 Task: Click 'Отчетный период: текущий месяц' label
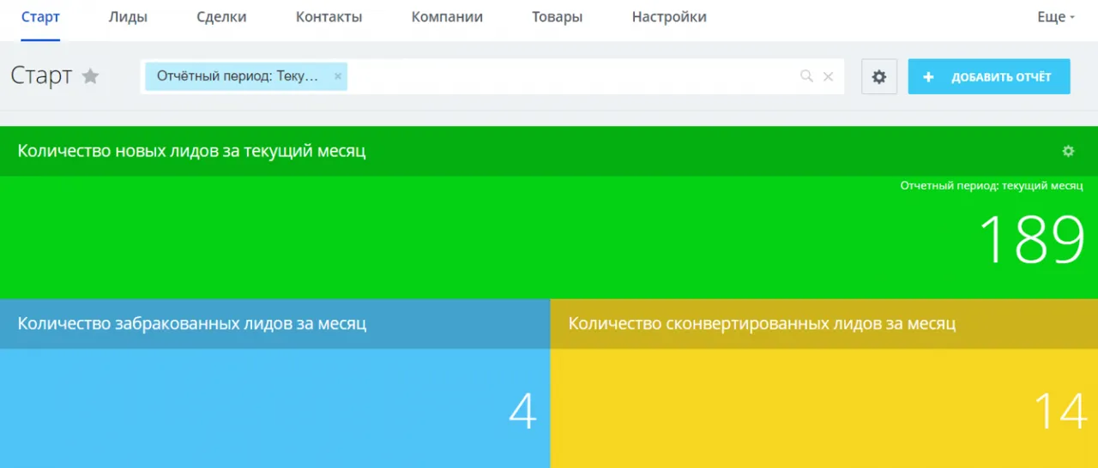click(x=992, y=185)
